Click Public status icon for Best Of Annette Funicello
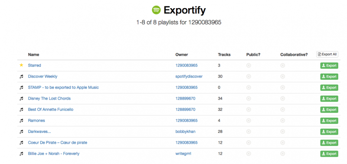The width and height of the screenshot is (347, 164). (x=249, y=109)
